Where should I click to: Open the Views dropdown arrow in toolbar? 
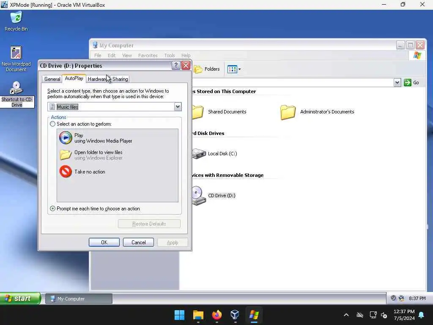tap(239, 69)
